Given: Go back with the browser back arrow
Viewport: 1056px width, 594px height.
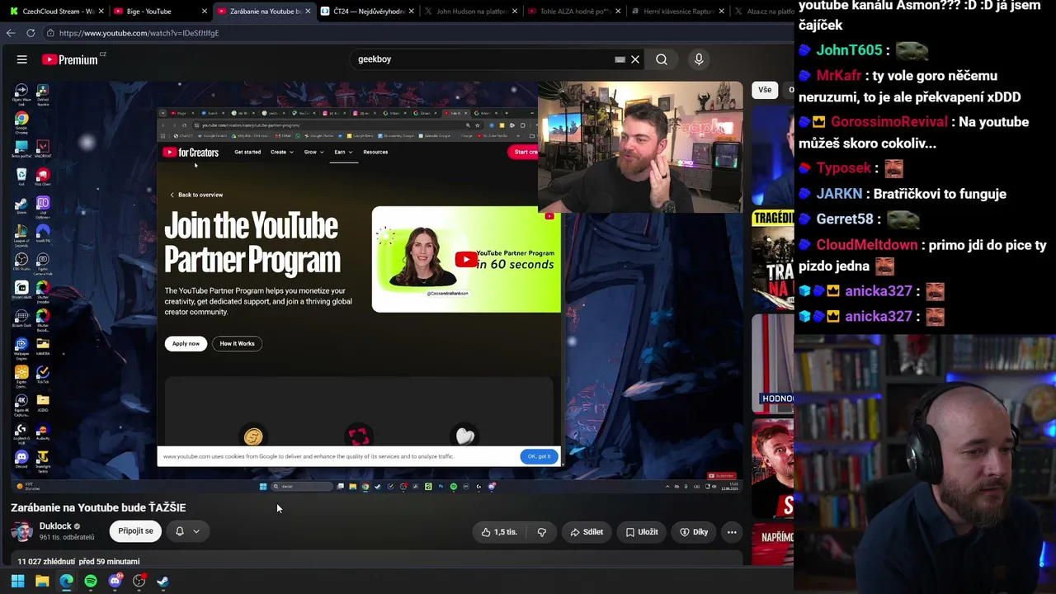Looking at the screenshot, I should pyautogui.click(x=11, y=33).
